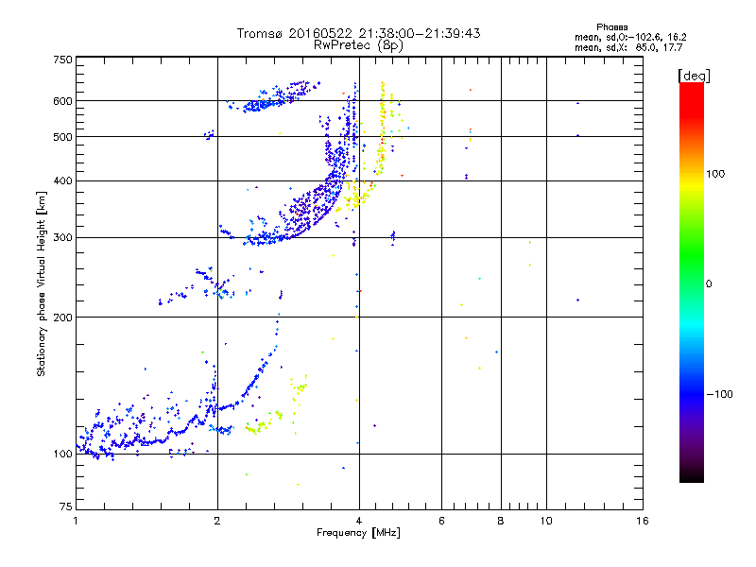Click the y-axis '100' tick label
This screenshot has width=756, height=567.
point(62,454)
